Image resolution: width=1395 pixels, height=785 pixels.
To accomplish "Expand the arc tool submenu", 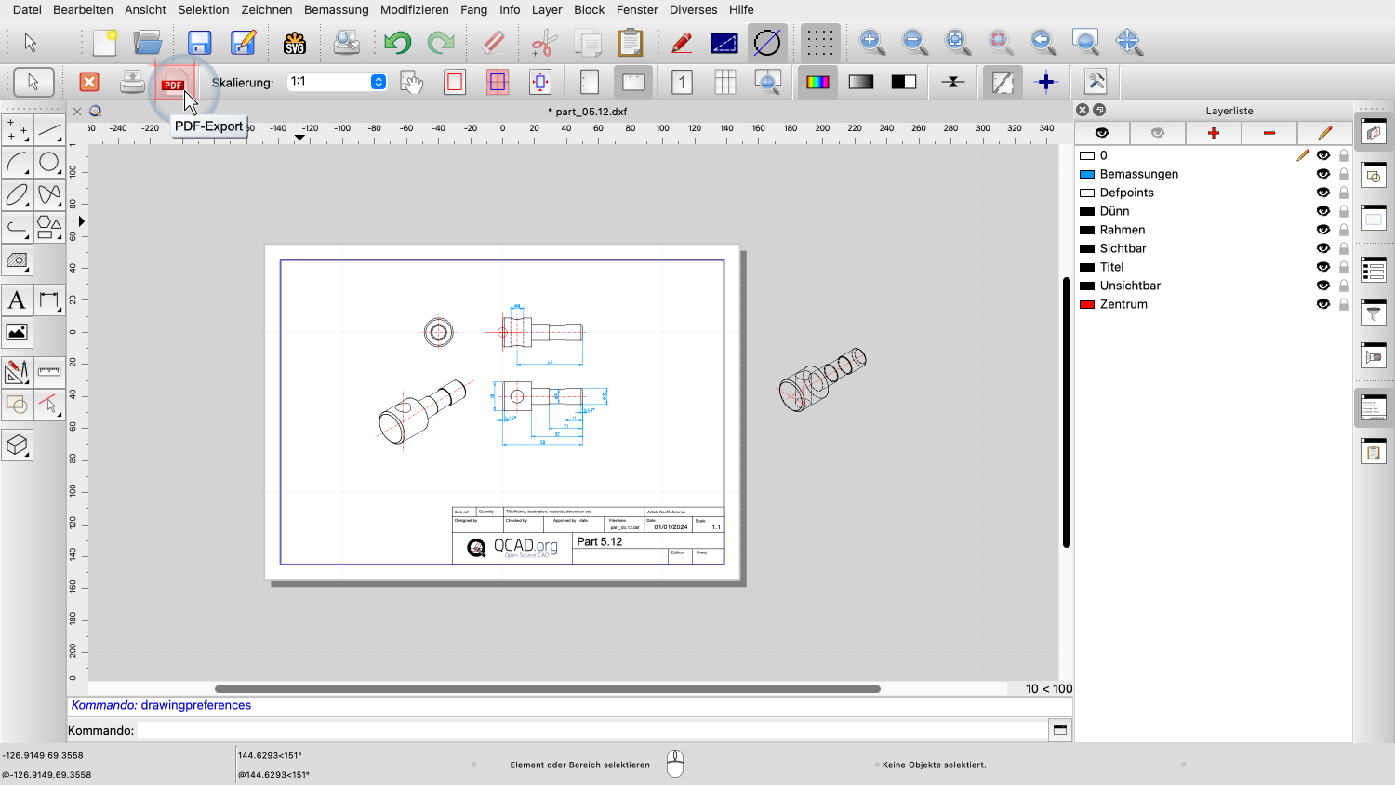I will click(x=17, y=163).
